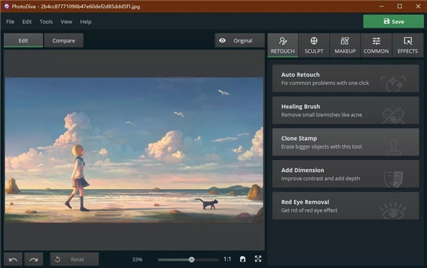Set zoom to 1:1 actual size

tap(227, 259)
